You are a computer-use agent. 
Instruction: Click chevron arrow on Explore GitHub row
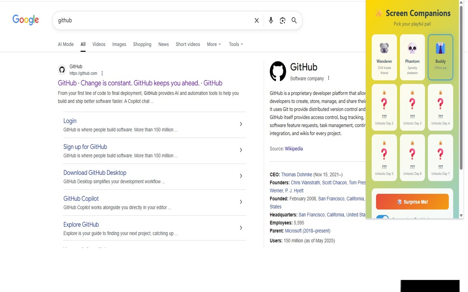[x=241, y=228]
